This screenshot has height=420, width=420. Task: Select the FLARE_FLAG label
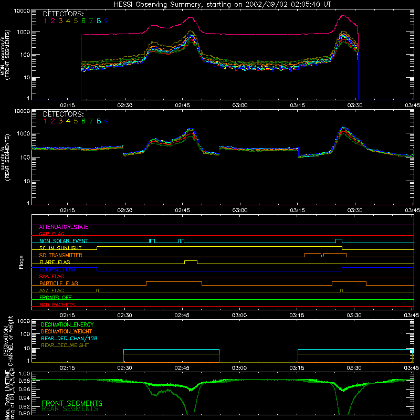click(x=55, y=262)
